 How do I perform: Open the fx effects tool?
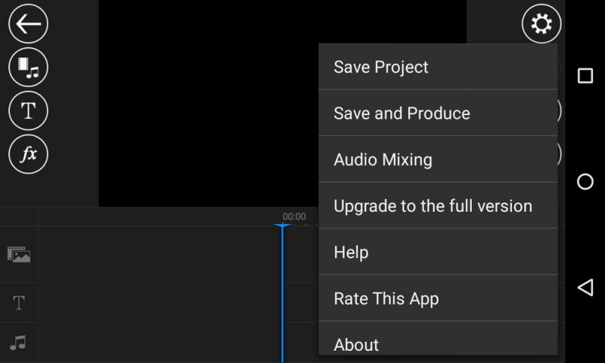(28, 154)
